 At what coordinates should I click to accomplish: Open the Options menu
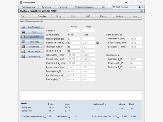click(x=120, y=16)
